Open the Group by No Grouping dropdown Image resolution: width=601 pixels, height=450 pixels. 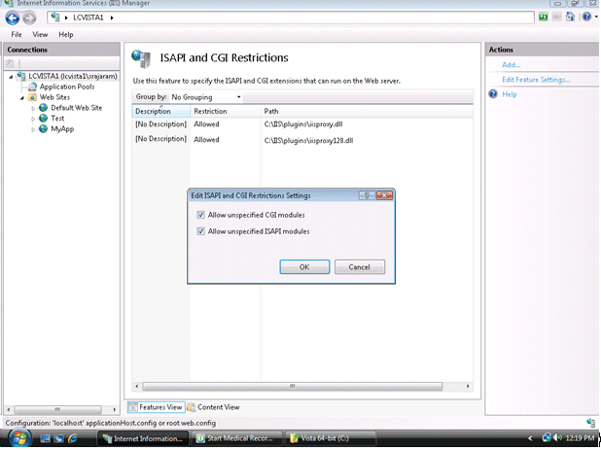206,97
